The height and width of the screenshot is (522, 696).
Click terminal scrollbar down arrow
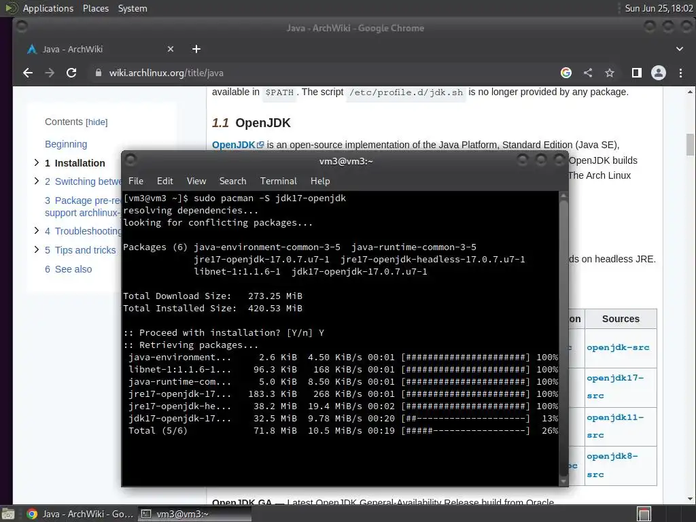[563, 481]
